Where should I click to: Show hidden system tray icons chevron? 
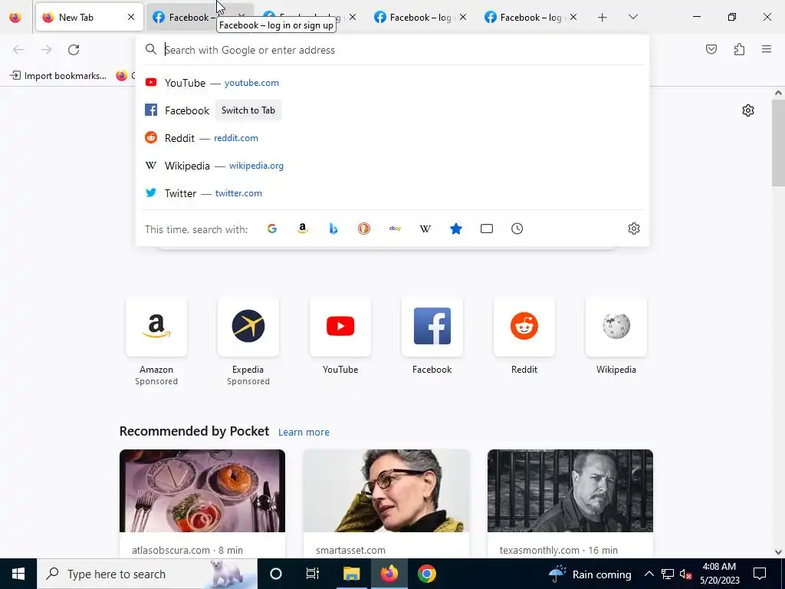click(649, 574)
